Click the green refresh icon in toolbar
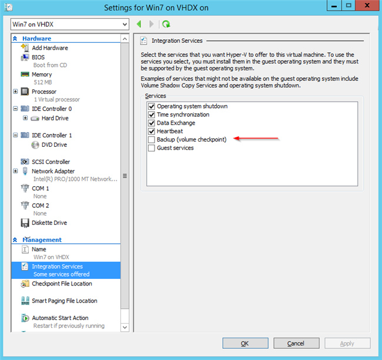Image resolution: width=382 pixels, height=360 pixels. point(166,24)
